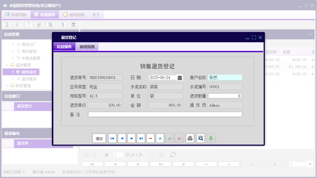Open print preview in the dialog toolbar
Viewport: 317px width, 178px height.
pyautogui.click(x=200, y=138)
